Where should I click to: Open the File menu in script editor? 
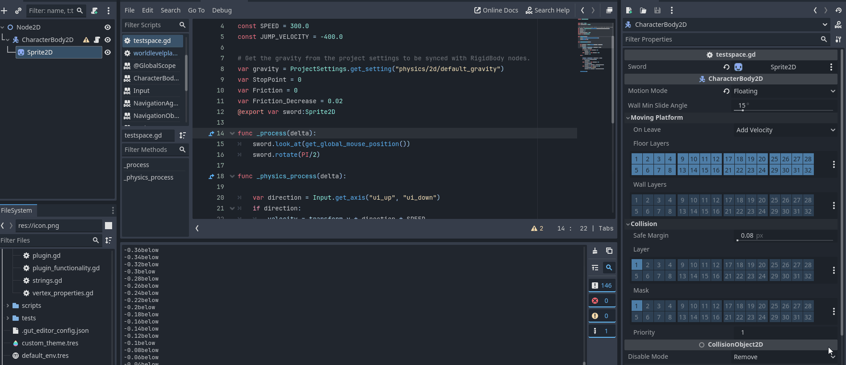[130, 10]
